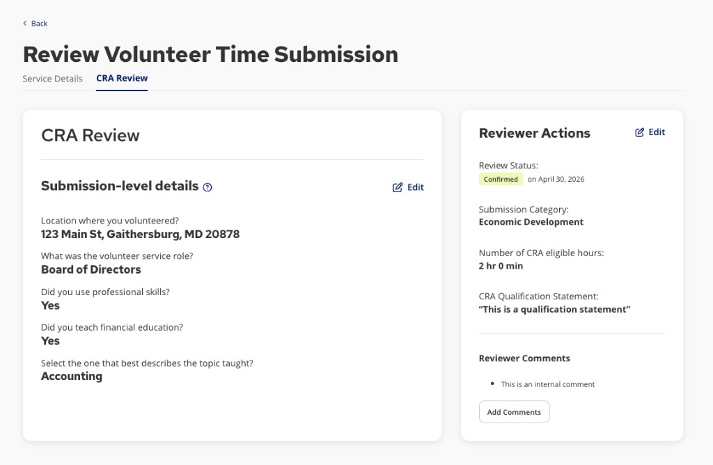The image size is (713, 465).
Task: Click the topic taught question label
Action: (147, 363)
